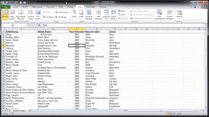Click the insert function fx icon
This screenshot has height=117, width=209.
coord(39,25)
